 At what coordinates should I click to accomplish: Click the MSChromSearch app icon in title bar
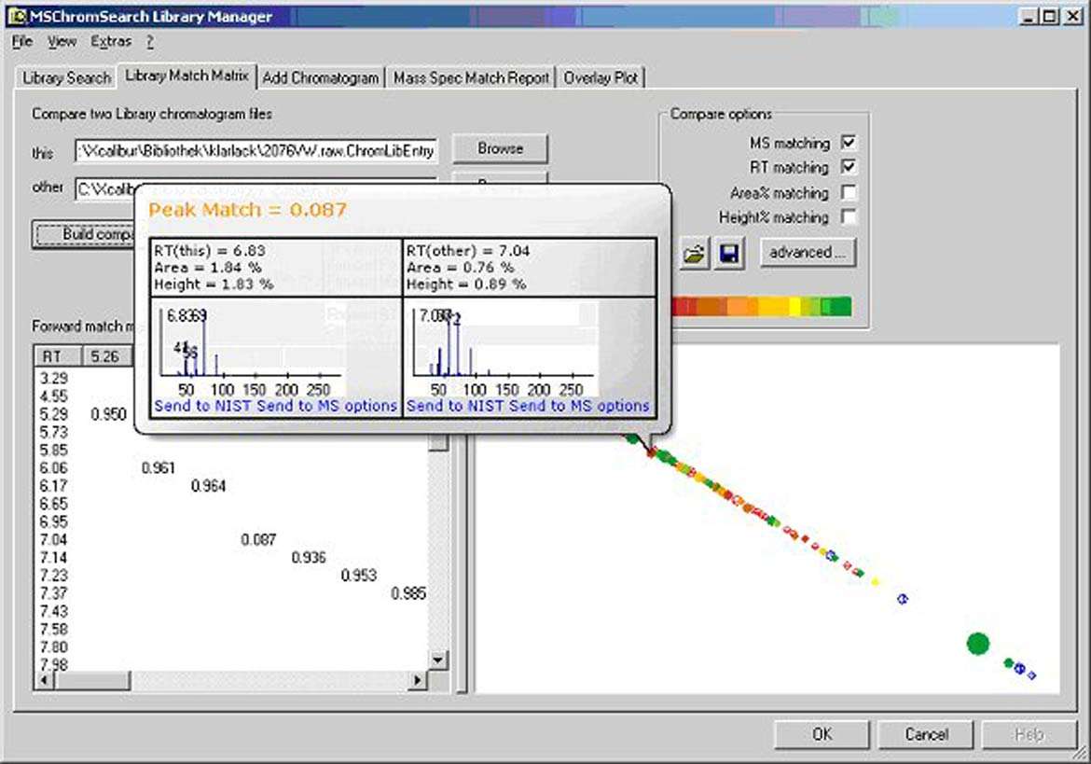coord(17,16)
